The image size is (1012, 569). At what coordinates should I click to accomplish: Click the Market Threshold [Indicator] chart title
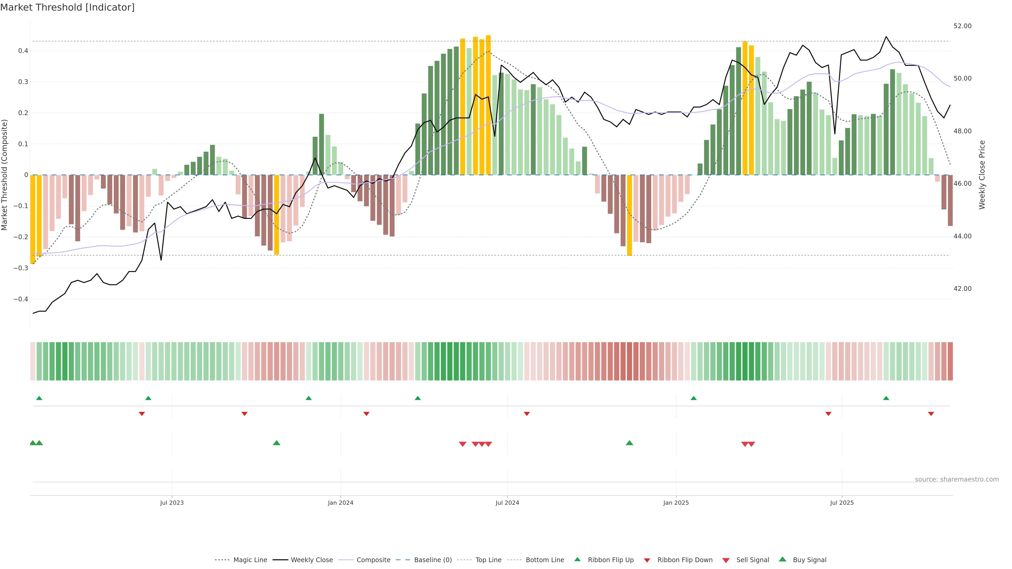click(67, 7)
